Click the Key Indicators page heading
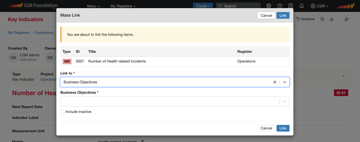360x142 pixels. pos(26,19)
